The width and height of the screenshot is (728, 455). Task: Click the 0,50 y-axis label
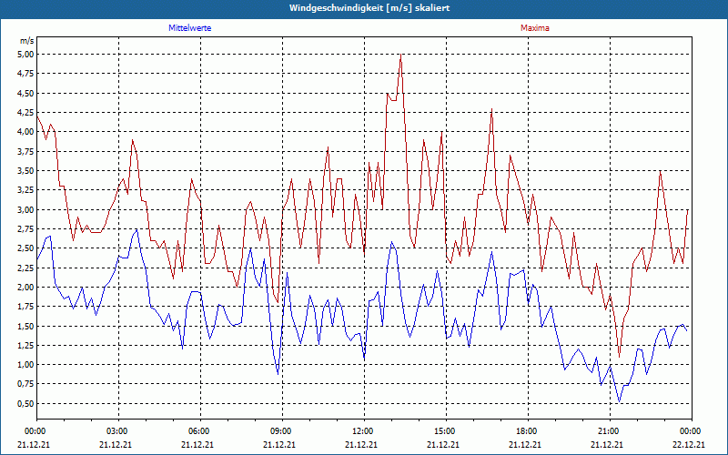tap(26, 403)
